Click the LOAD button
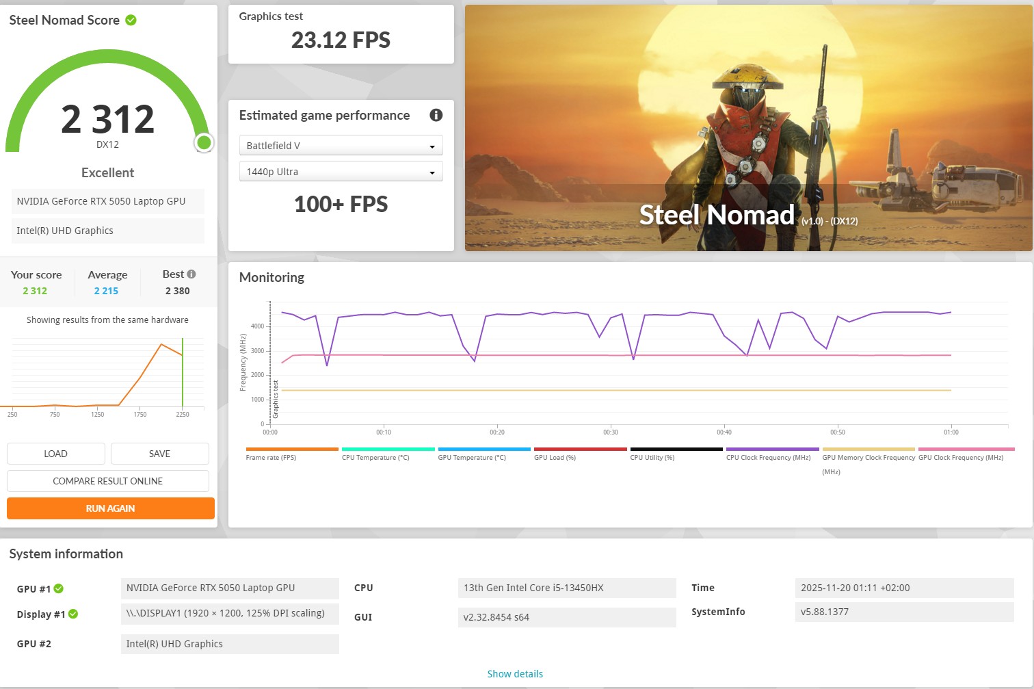The width and height of the screenshot is (1034, 689). pos(55,454)
